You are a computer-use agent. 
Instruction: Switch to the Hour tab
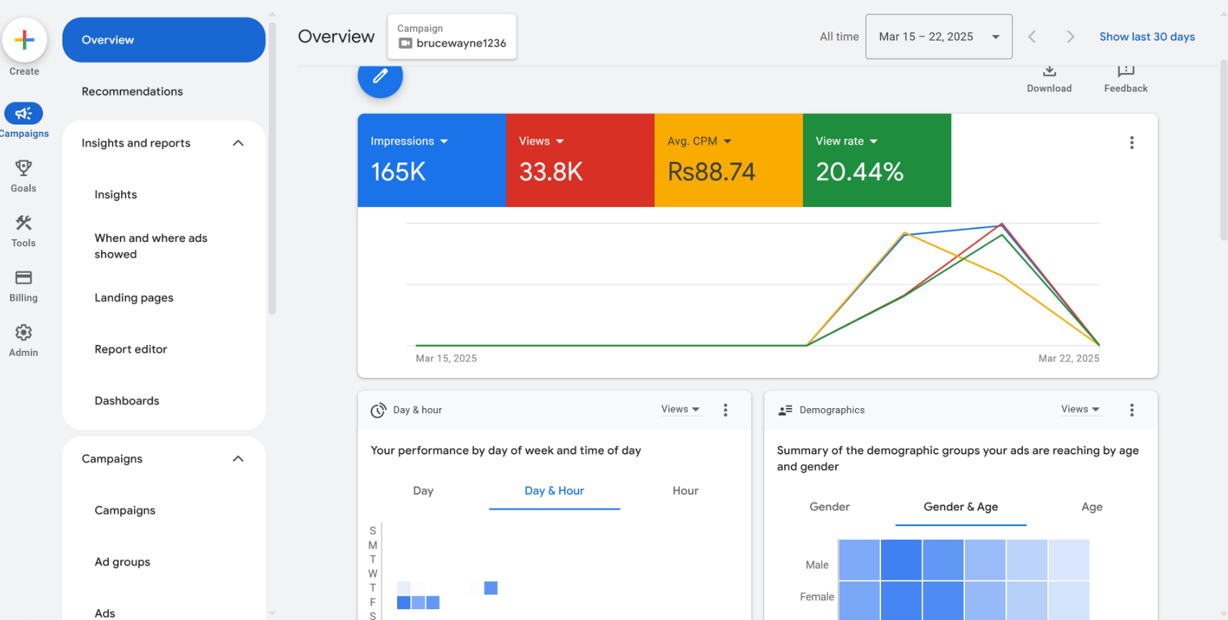tap(685, 491)
